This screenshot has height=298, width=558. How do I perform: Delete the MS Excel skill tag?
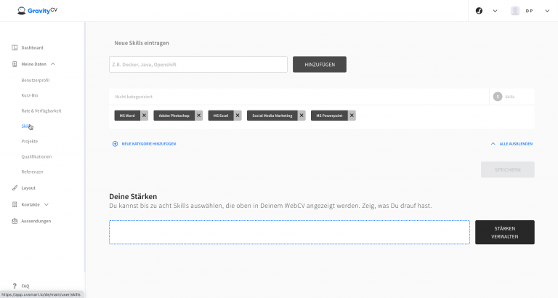tap(238, 116)
